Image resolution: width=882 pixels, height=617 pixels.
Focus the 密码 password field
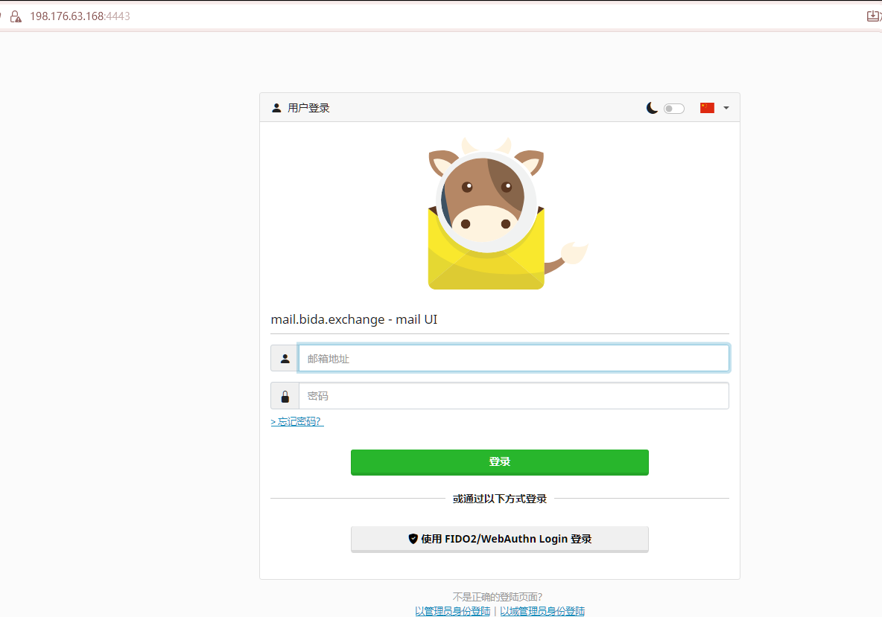pos(513,396)
